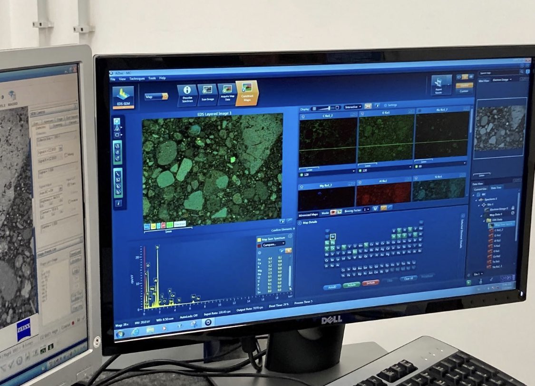Collapse the Site 1 tree node
Screen dimensions: 535x386
click(480, 205)
